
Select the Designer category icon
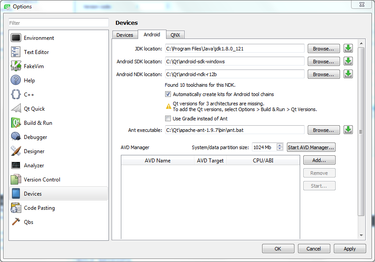click(x=16, y=151)
